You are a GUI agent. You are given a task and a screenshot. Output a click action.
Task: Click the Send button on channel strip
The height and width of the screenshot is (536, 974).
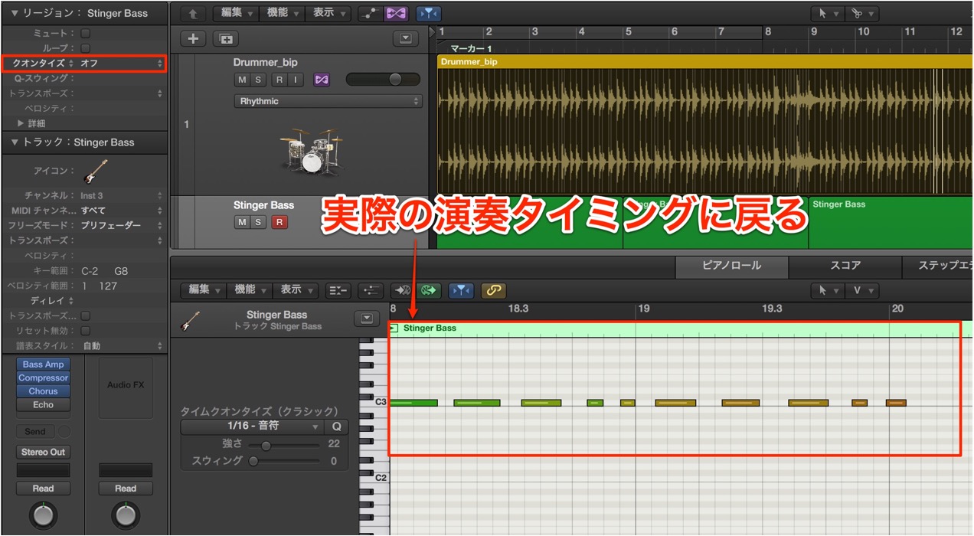35,431
